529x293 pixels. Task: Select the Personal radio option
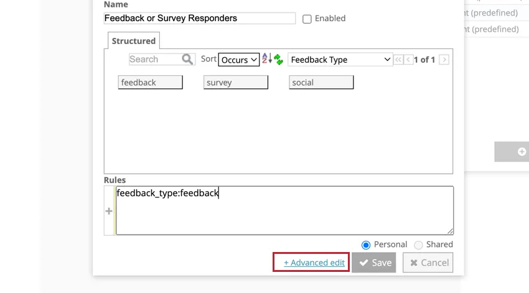[366, 245]
